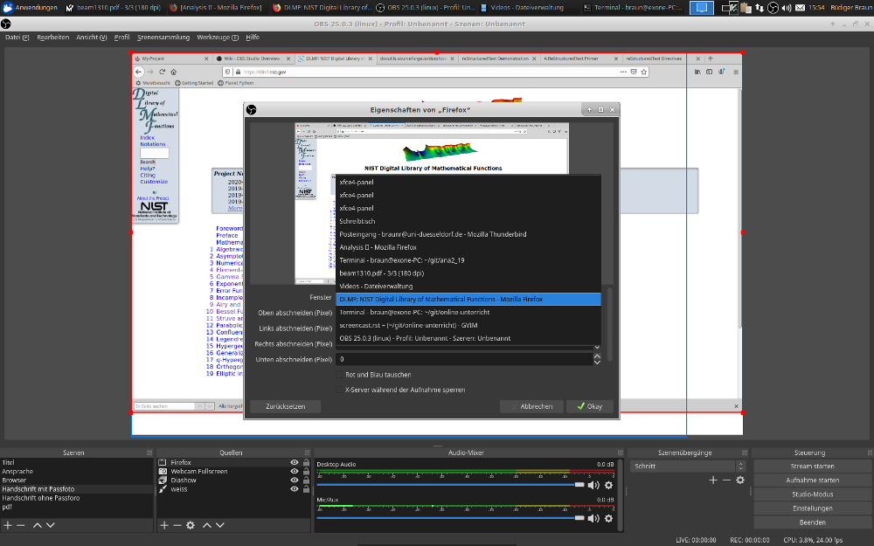The width and height of the screenshot is (874, 546).
Task: Toggle lock on weiss source
Action: point(306,489)
